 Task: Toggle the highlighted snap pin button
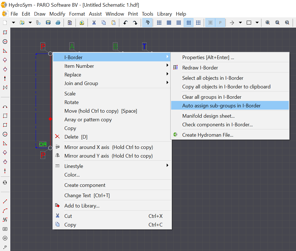[147, 23]
